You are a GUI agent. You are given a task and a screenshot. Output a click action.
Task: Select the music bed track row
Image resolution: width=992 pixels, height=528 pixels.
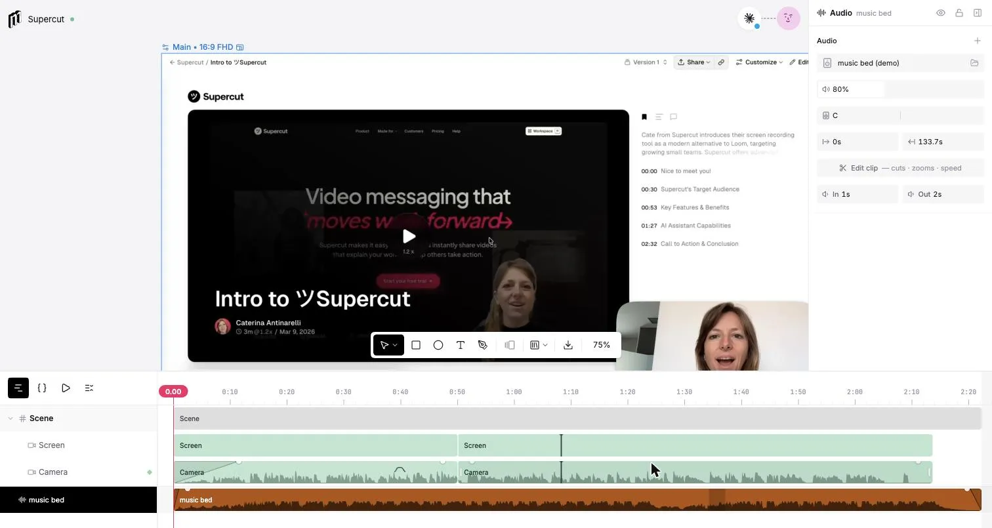coord(79,500)
